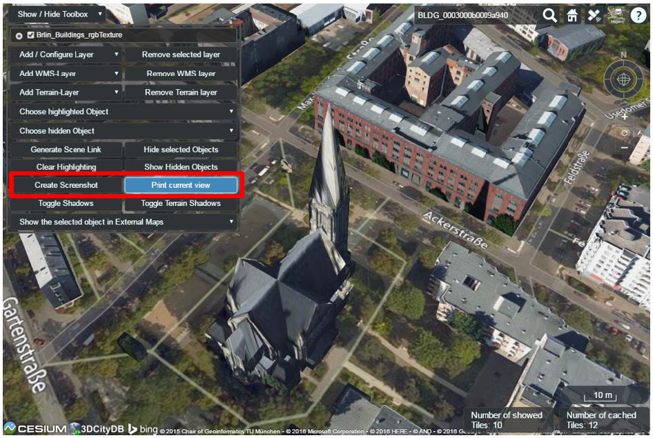This screenshot has width=653, height=438.
Task: Zoom out with the minus button
Action: [x=624, y=148]
